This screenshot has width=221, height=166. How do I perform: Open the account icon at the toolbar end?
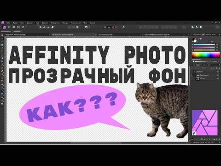tap(218, 27)
